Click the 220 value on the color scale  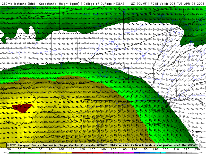pyautogui.click(x=187, y=149)
